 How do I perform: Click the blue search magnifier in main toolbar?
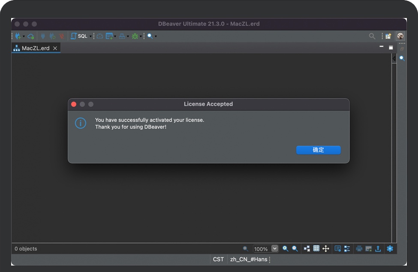pyautogui.click(x=150, y=36)
